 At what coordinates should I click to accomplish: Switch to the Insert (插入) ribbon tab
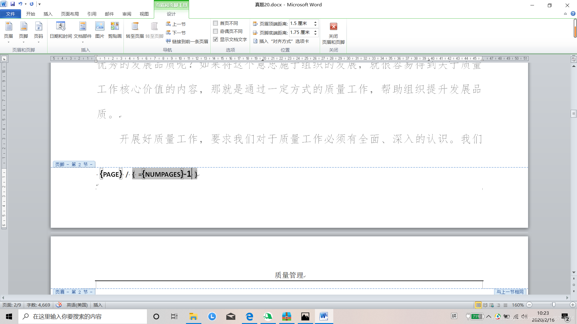click(48, 14)
